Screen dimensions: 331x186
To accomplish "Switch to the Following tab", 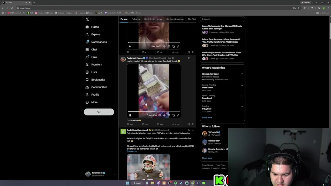I will [136, 19].
